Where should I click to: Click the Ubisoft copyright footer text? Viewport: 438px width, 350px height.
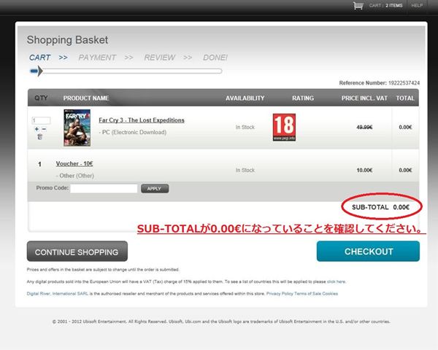point(221,322)
